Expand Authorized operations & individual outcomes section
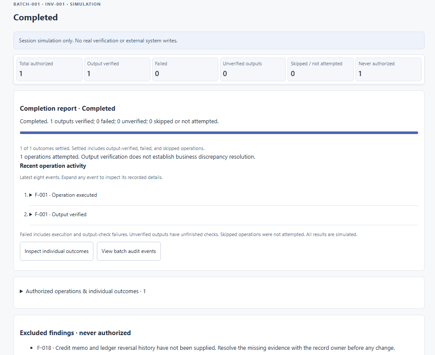 pyautogui.click(x=83, y=291)
